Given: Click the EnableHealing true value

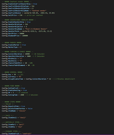Looking at the screenshot, I should pyautogui.click(x=25, y=90).
